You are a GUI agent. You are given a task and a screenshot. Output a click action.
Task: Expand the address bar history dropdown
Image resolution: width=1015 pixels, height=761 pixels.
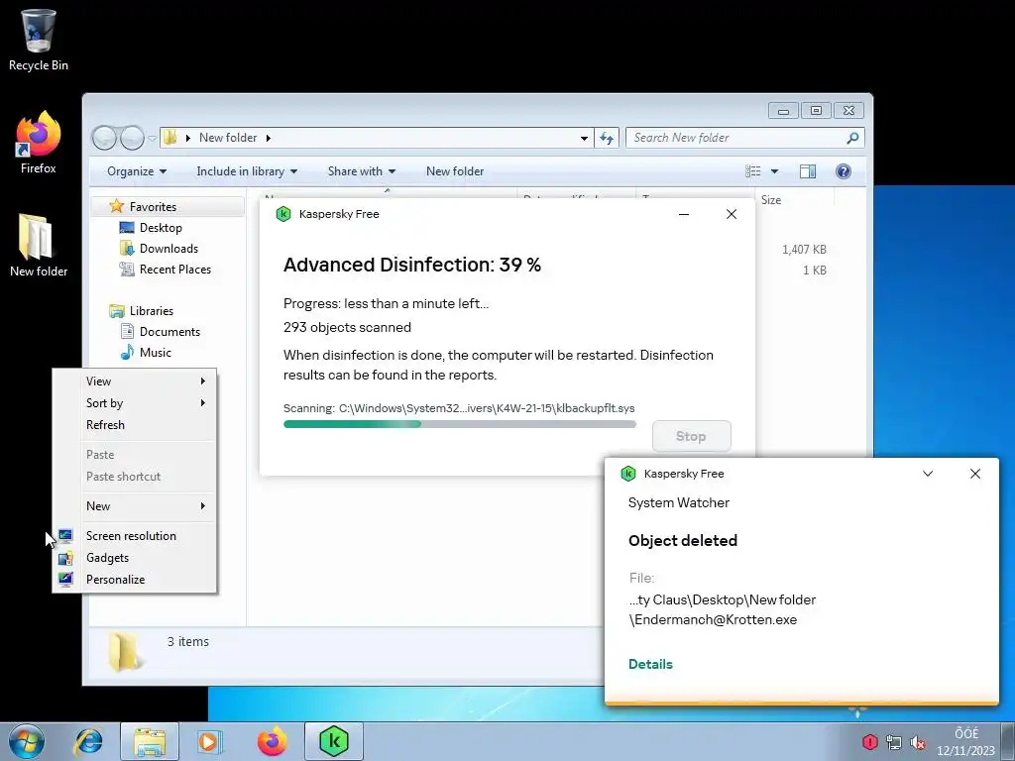tap(584, 138)
